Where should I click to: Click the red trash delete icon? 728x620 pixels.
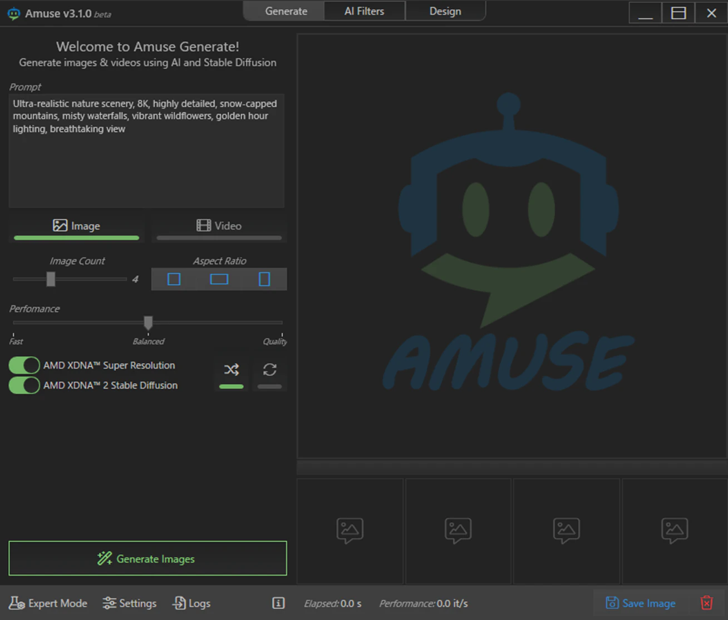707,603
